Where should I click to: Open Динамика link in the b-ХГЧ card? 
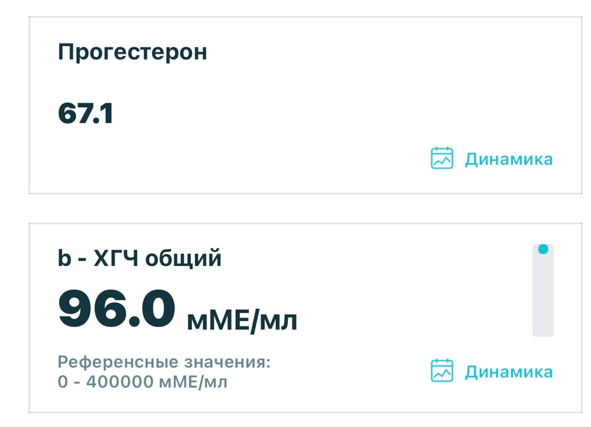[x=508, y=372]
